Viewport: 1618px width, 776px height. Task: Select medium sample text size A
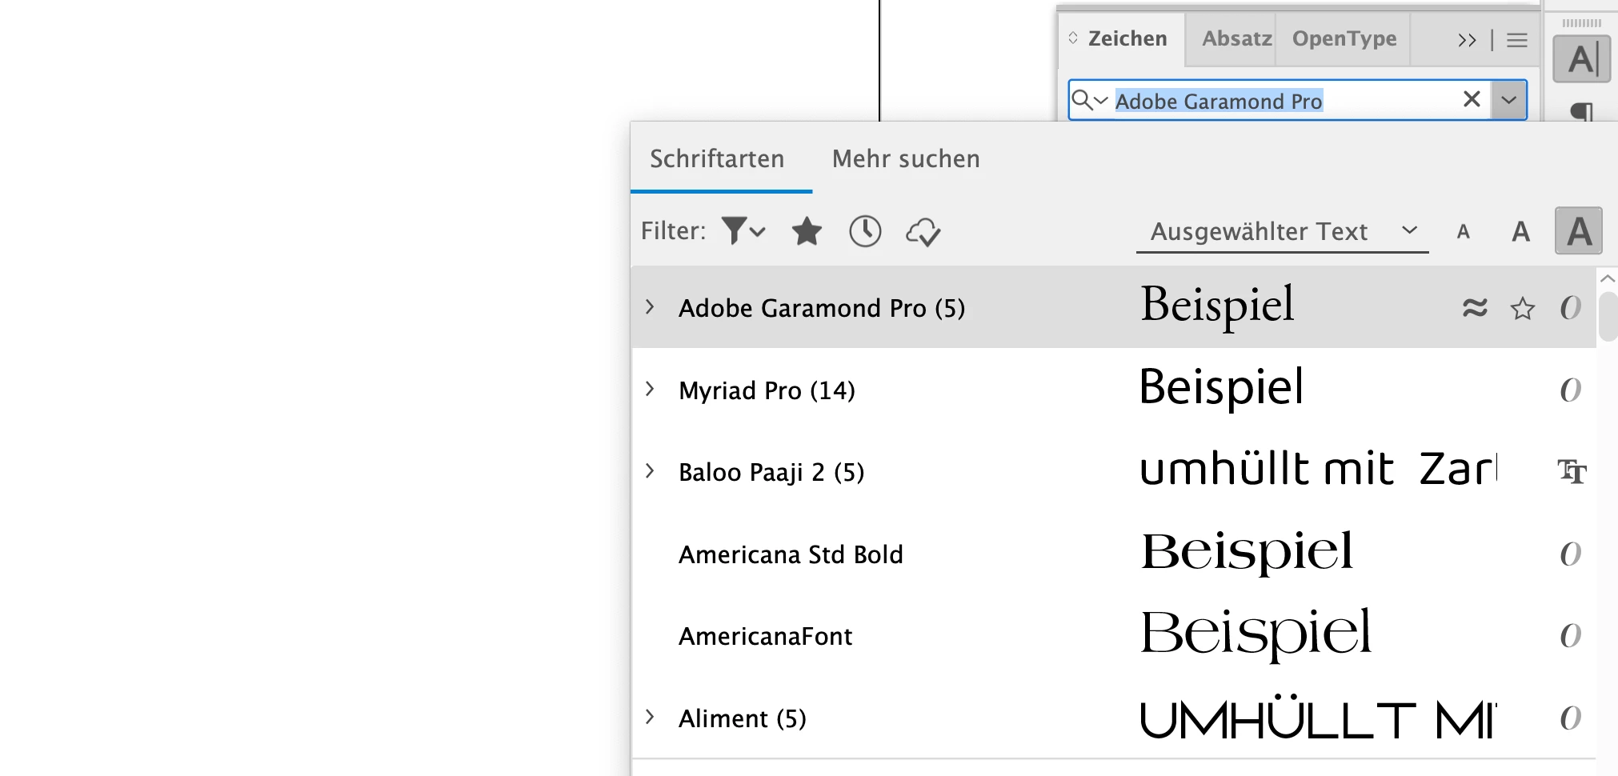(1520, 231)
